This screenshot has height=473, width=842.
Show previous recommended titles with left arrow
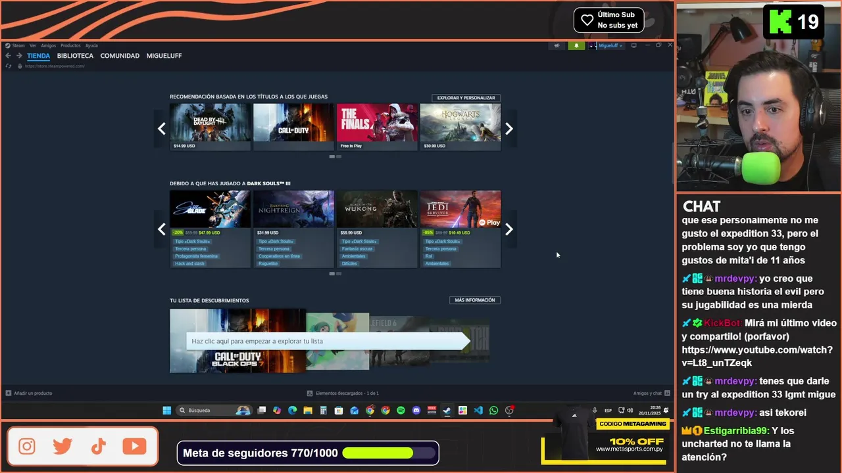(x=162, y=129)
